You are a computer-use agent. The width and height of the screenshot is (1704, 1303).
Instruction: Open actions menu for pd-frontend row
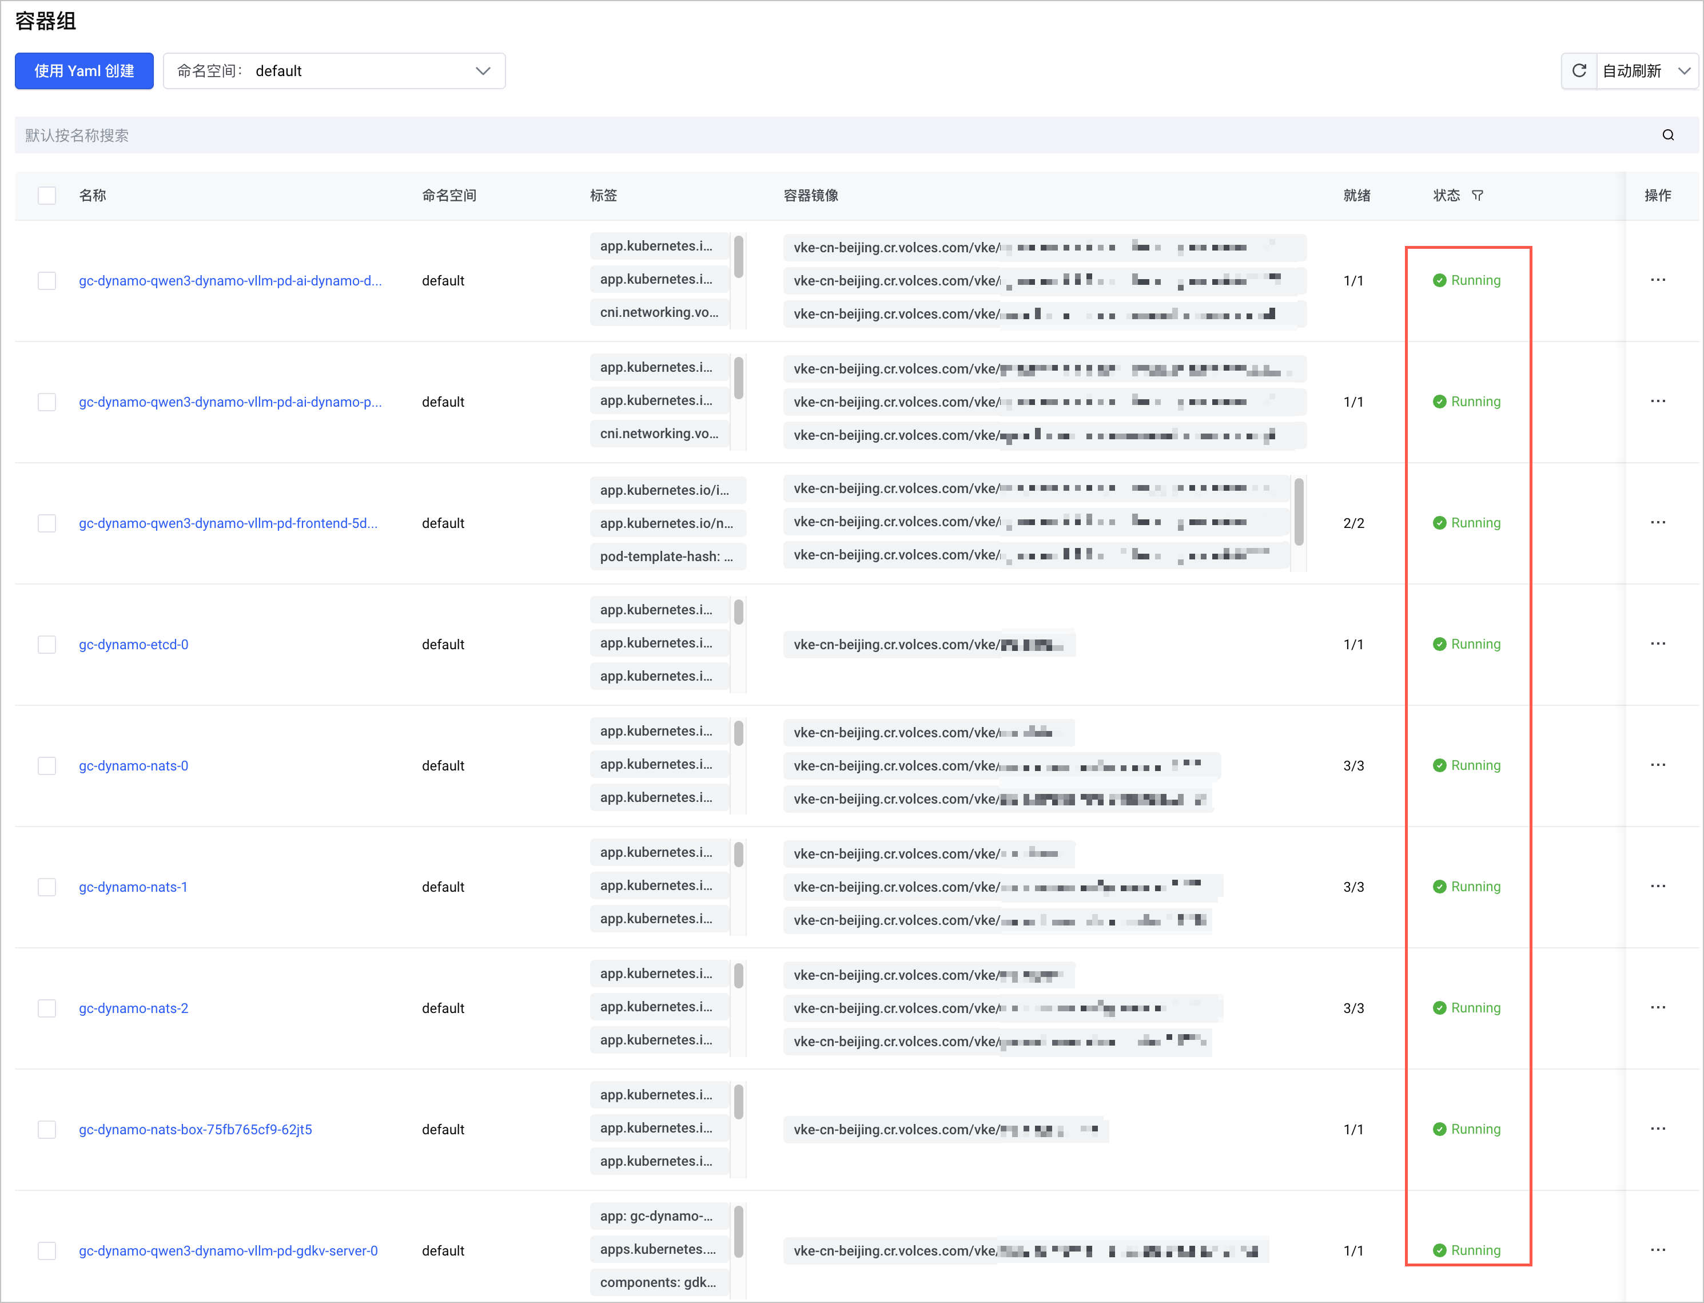1658,522
